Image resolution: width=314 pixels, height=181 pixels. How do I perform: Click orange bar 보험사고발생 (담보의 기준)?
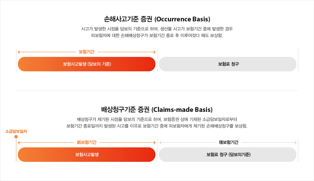click(87, 64)
